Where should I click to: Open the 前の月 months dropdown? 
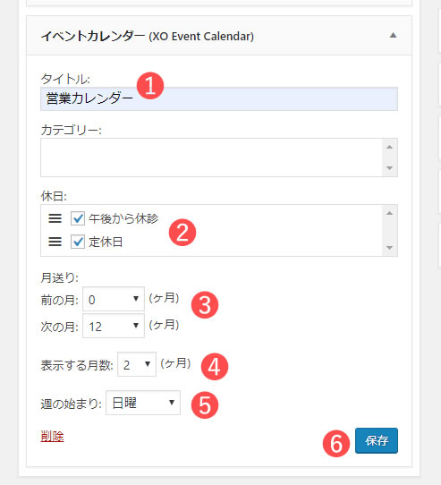[x=114, y=299]
